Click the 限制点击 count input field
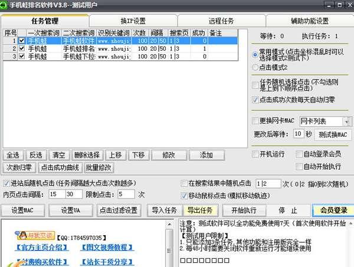Viewport: 354px width, 267px height. [x=126, y=194]
